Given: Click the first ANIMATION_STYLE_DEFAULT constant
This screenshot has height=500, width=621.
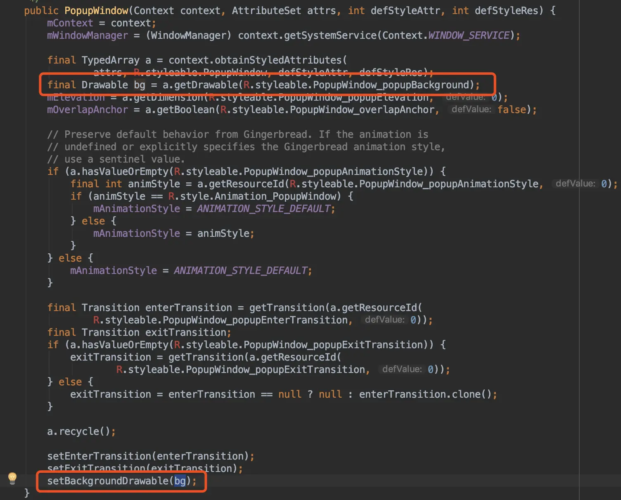Looking at the screenshot, I should coord(264,208).
